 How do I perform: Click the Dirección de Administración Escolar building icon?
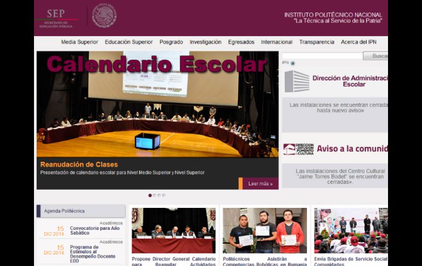pos(296,81)
